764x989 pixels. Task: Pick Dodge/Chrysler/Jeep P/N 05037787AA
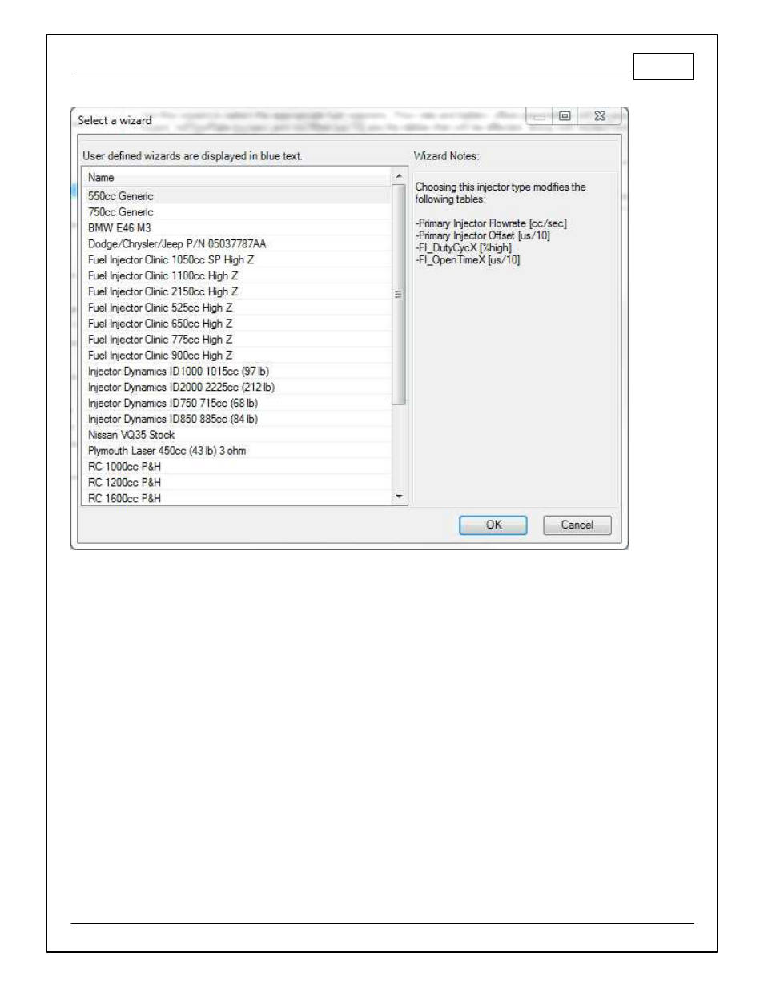pyautogui.click(x=236, y=244)
